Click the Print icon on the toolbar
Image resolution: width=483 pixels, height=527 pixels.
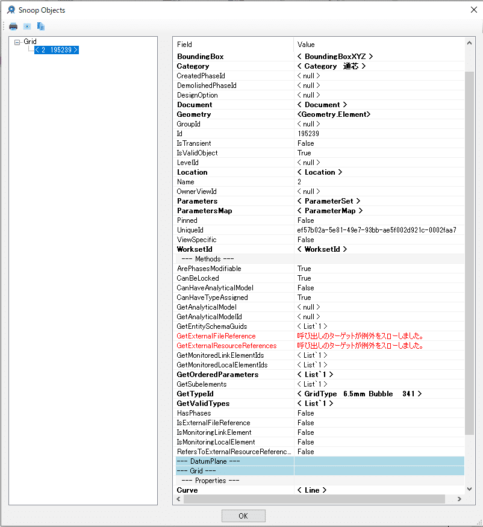click(x=12, y=26)
